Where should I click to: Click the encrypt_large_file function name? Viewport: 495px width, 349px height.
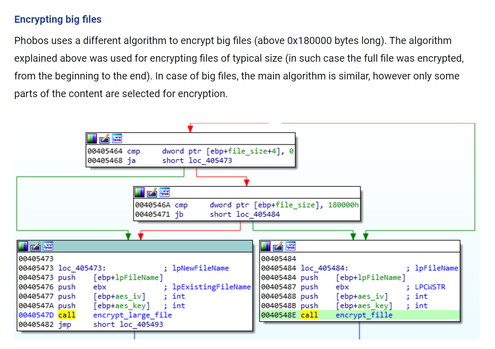pos(132,315)
